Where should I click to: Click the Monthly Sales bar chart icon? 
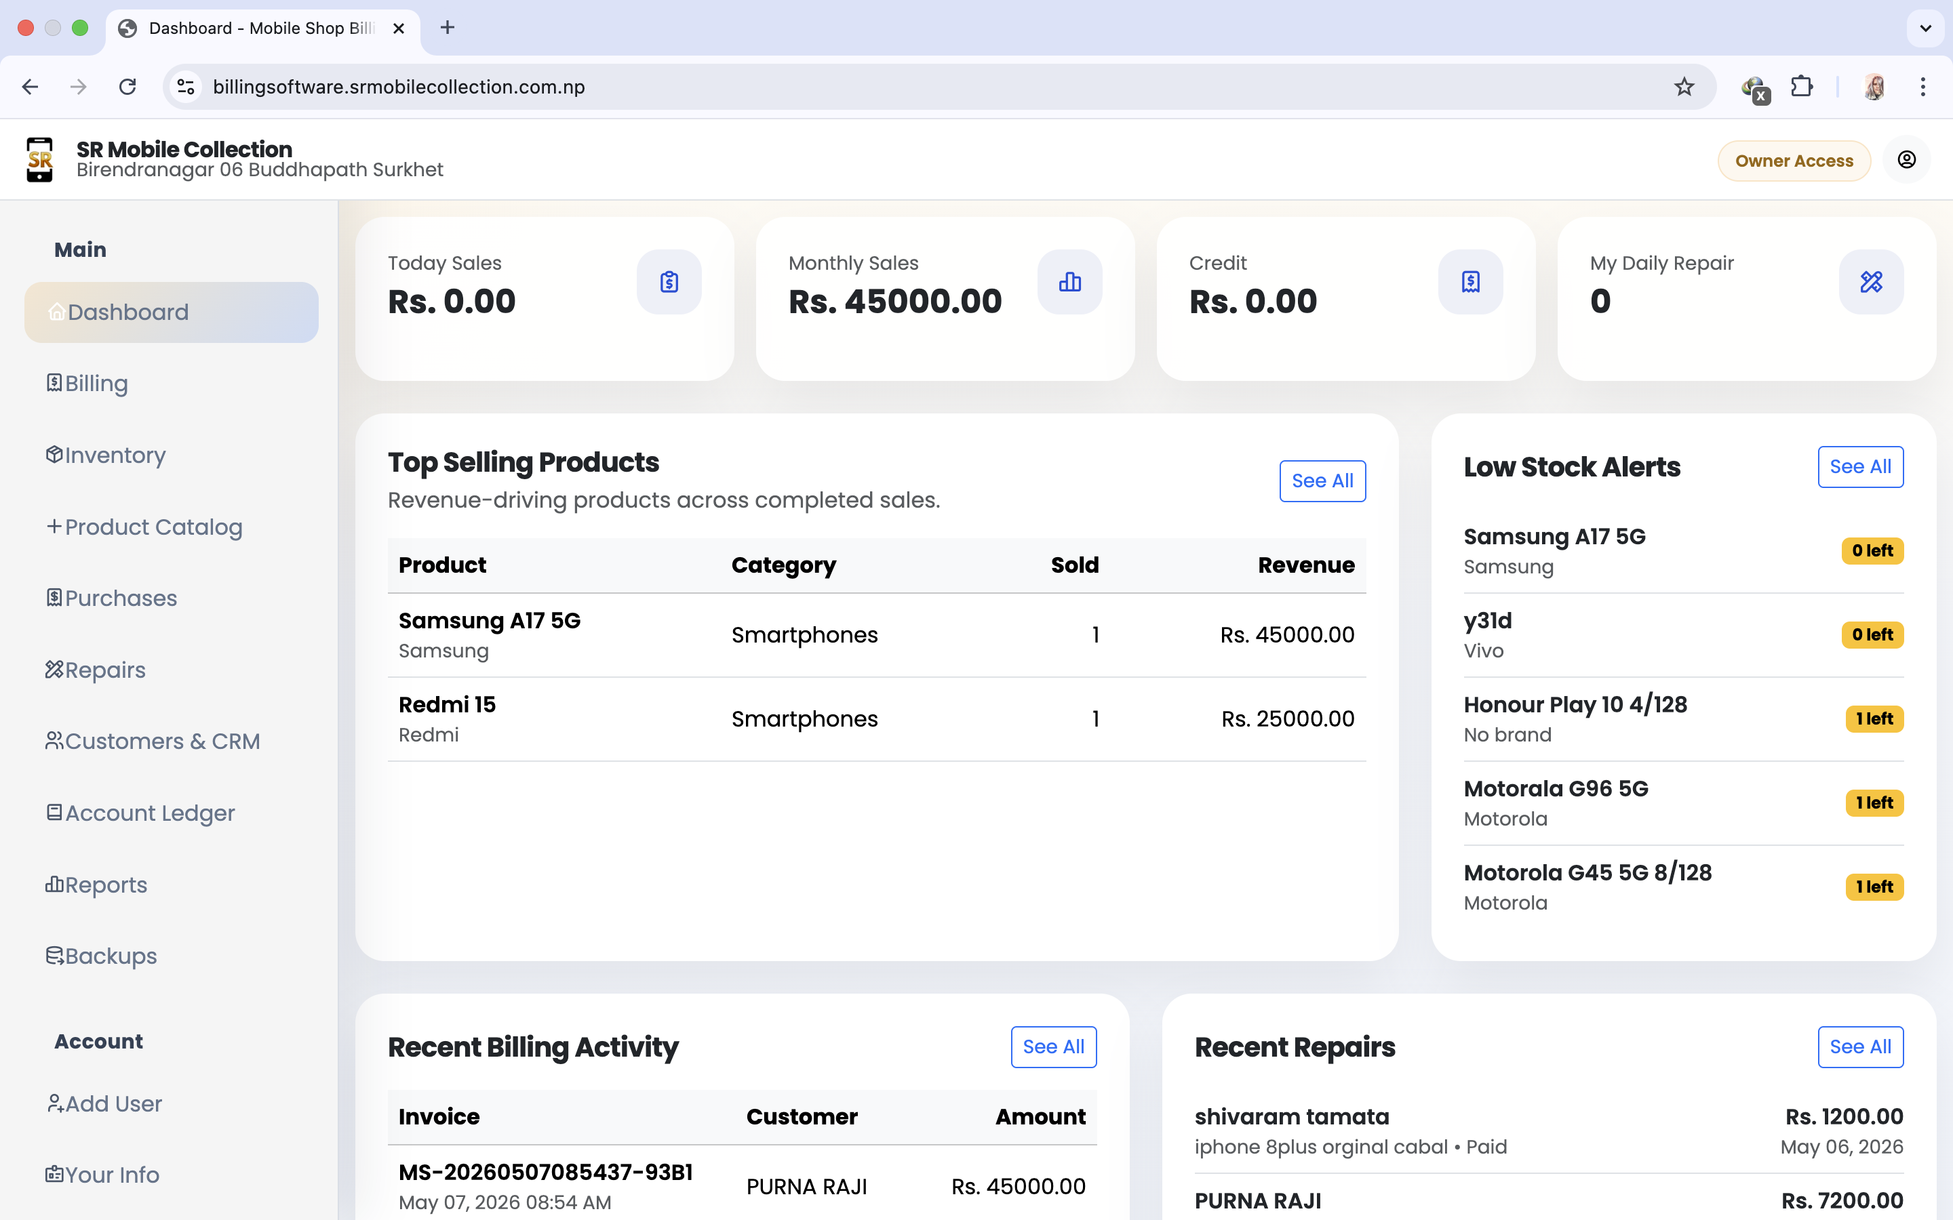pos(1070,281)
